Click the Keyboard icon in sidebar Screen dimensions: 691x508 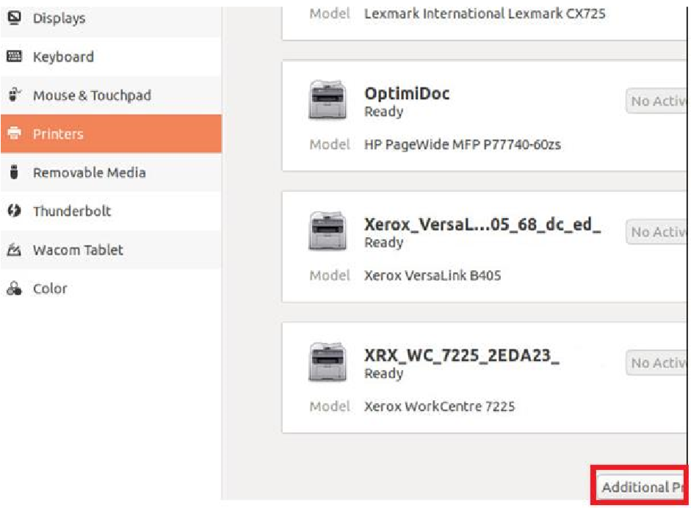(13, 57)
